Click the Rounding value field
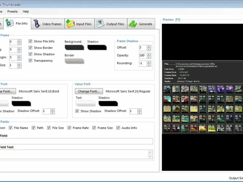This screenshot has width=243, height=182. pos(143,63)
